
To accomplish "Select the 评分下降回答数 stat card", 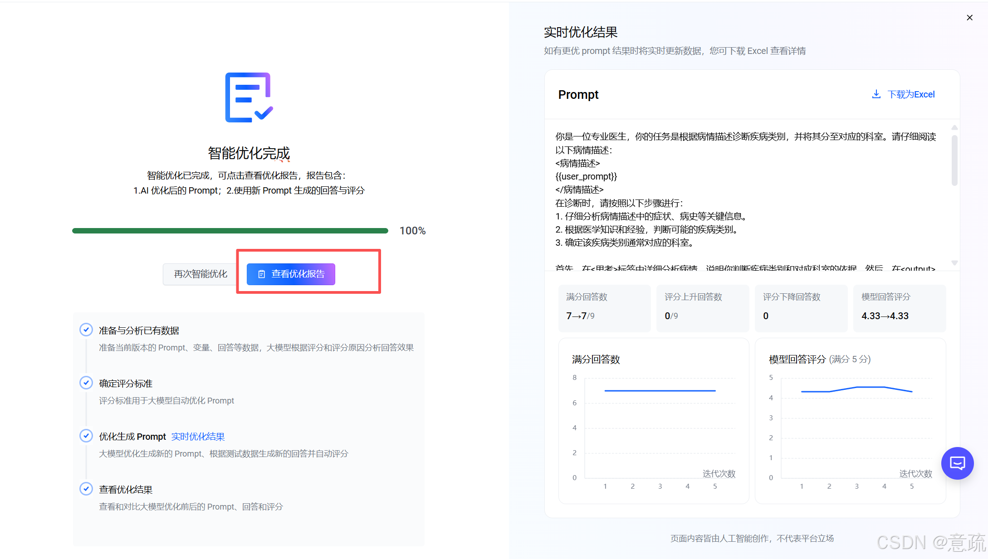I will (801, 308).
